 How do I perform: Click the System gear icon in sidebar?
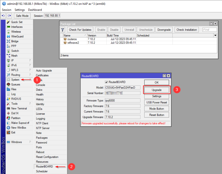[x=9, y=80]
